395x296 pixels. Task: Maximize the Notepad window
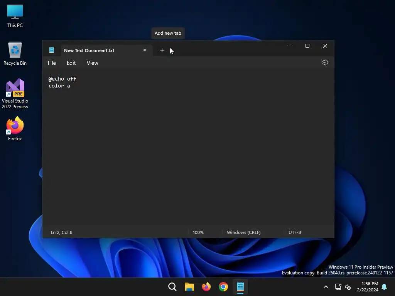click(x=307, y=46)
